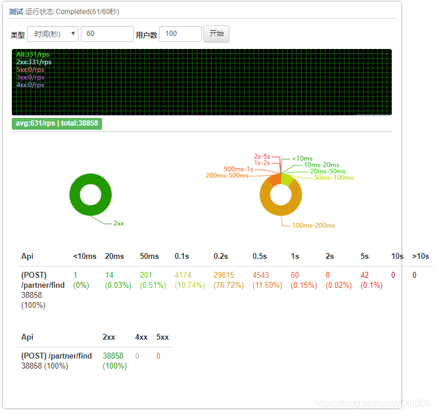Click the avg:631/rps total:38858 badge
This screenshot has height=414, width=436.
pos(57,123)
